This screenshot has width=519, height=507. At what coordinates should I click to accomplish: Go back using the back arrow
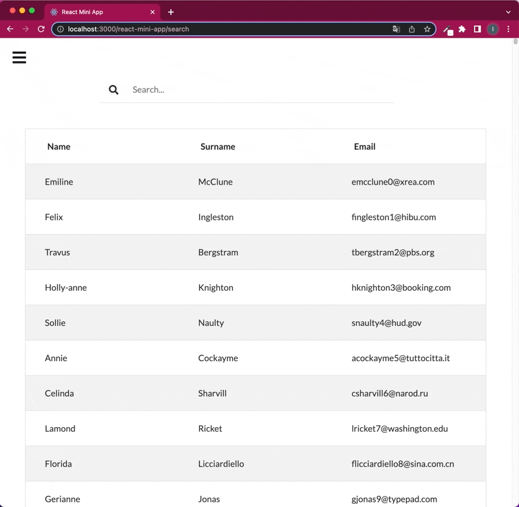coord(10,29)
